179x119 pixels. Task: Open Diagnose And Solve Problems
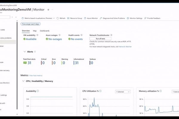(x=112, y=18)
